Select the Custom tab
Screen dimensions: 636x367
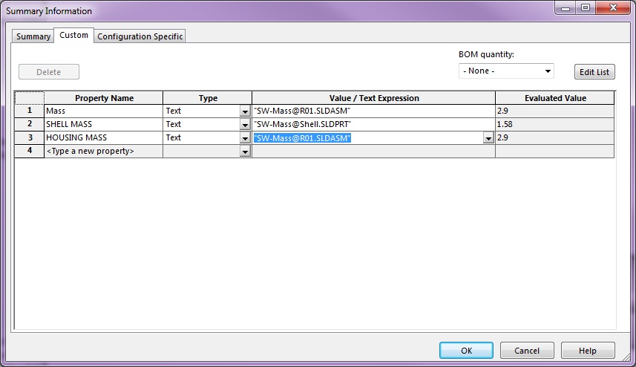coord(73,36)
